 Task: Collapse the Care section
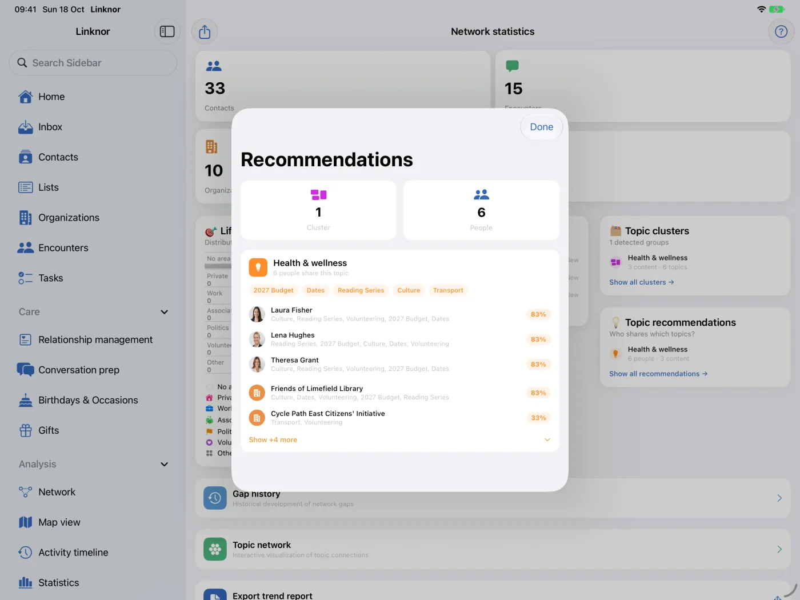[164, 312]
